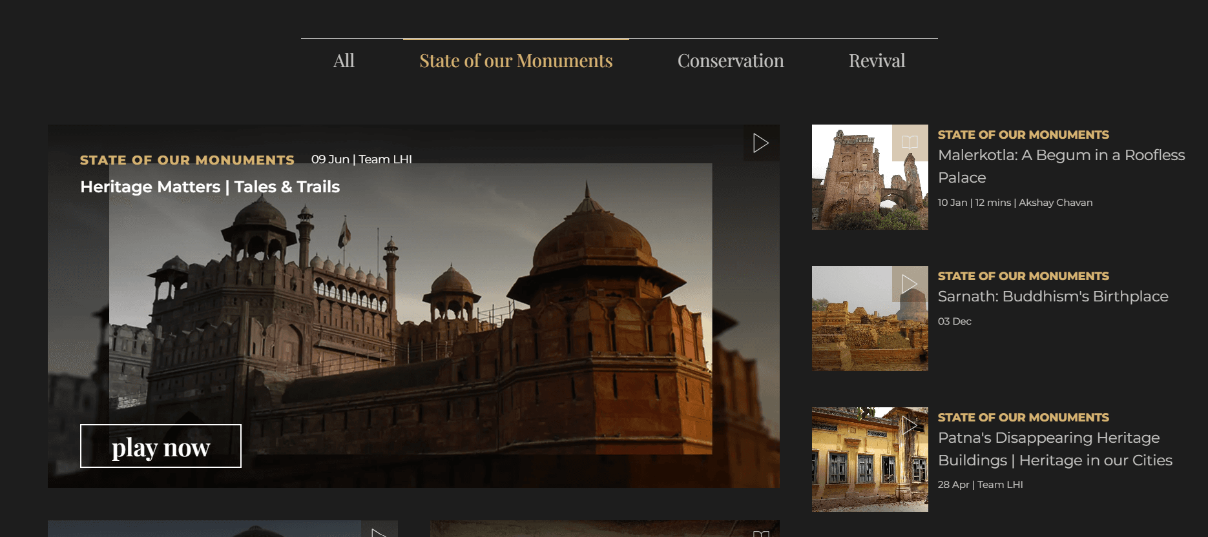Go to the Revival tab
Image resolution: width=1208 pixels, height=537 pixels.
[876, 61]
